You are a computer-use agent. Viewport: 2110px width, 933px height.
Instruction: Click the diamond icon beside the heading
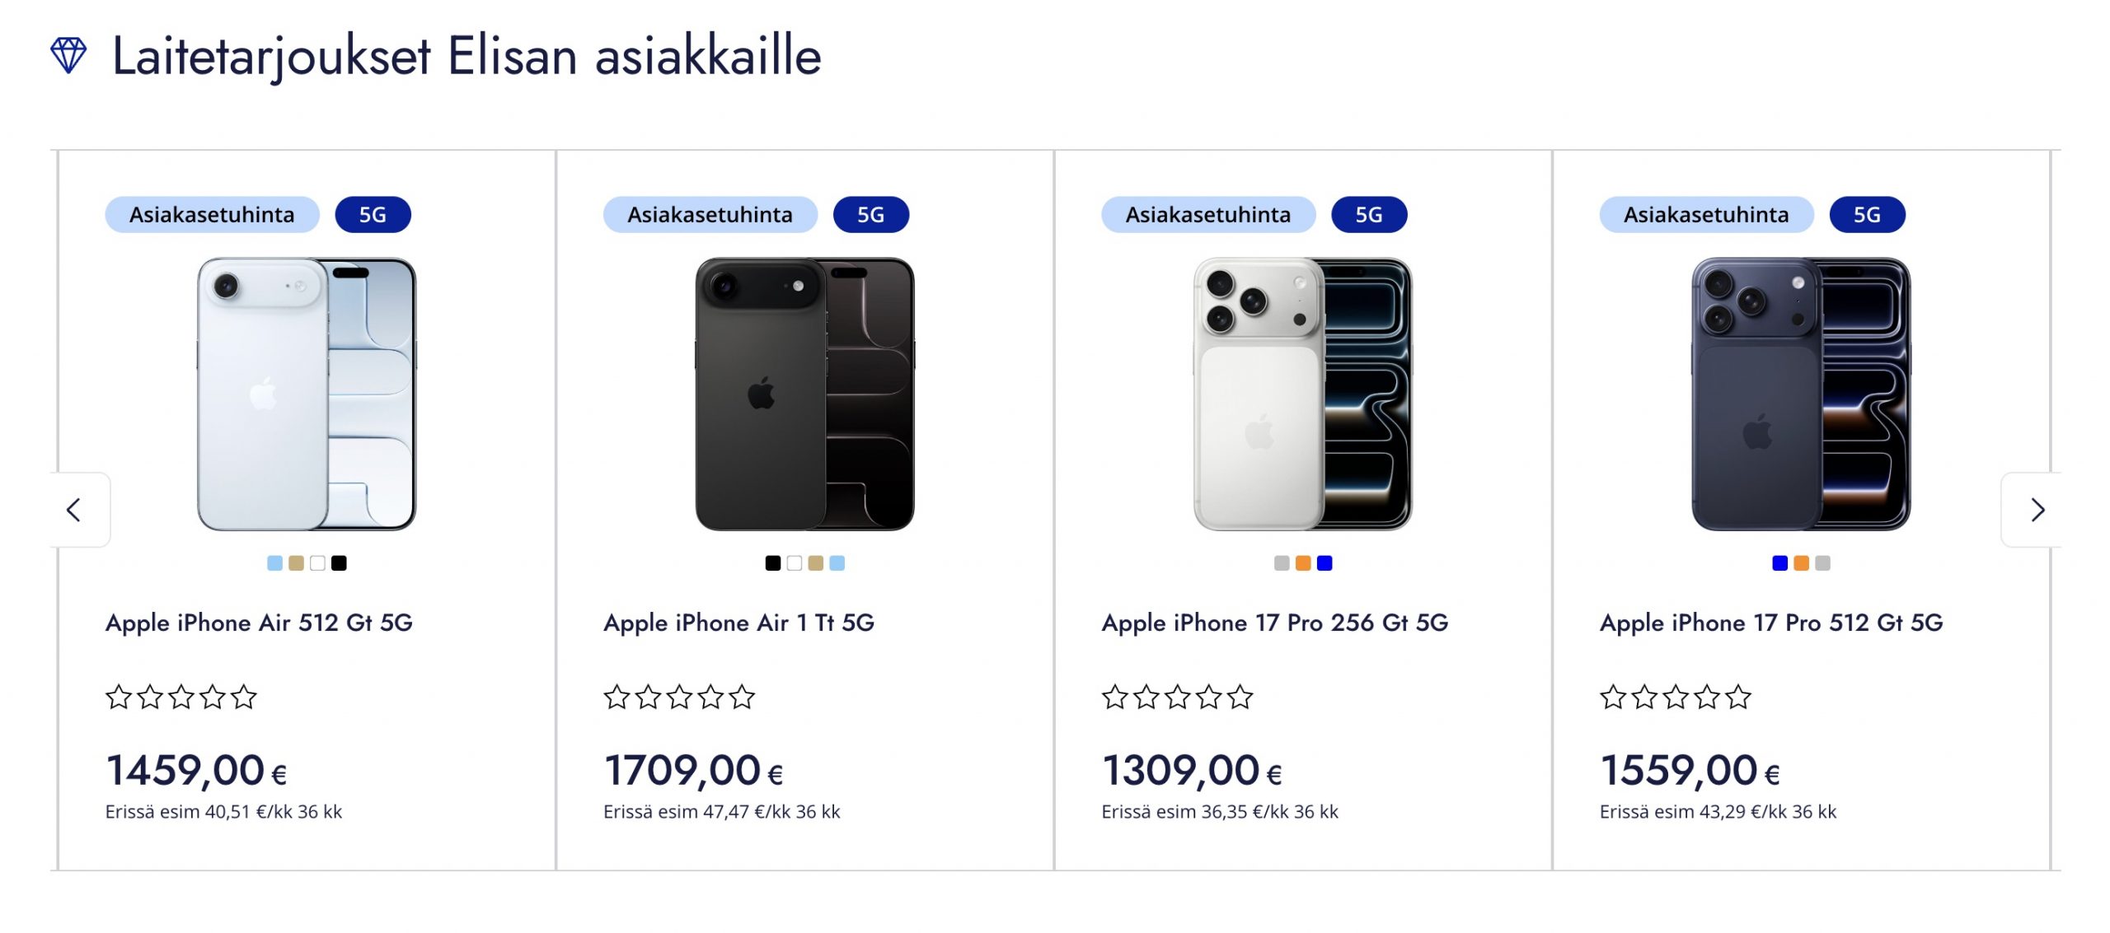pyautogui.click(x=68, y=56)
